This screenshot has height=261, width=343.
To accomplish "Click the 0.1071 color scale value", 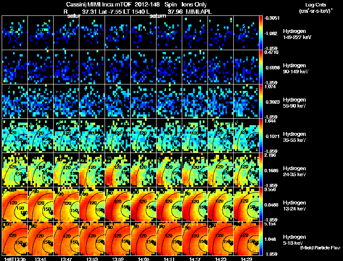I will click(273, 136).
